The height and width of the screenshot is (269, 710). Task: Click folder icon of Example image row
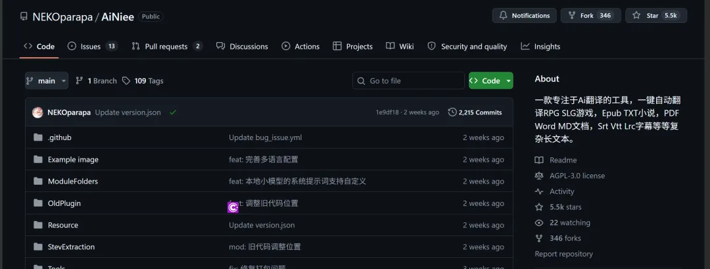tap(38, 159)
